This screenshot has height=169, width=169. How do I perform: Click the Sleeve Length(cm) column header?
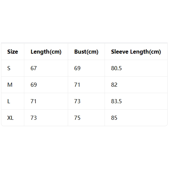[x=136, y=52]
